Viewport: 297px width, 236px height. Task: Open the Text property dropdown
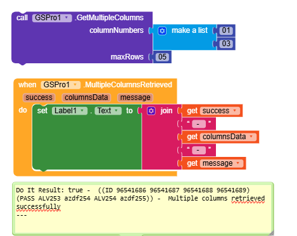[108, 111]
